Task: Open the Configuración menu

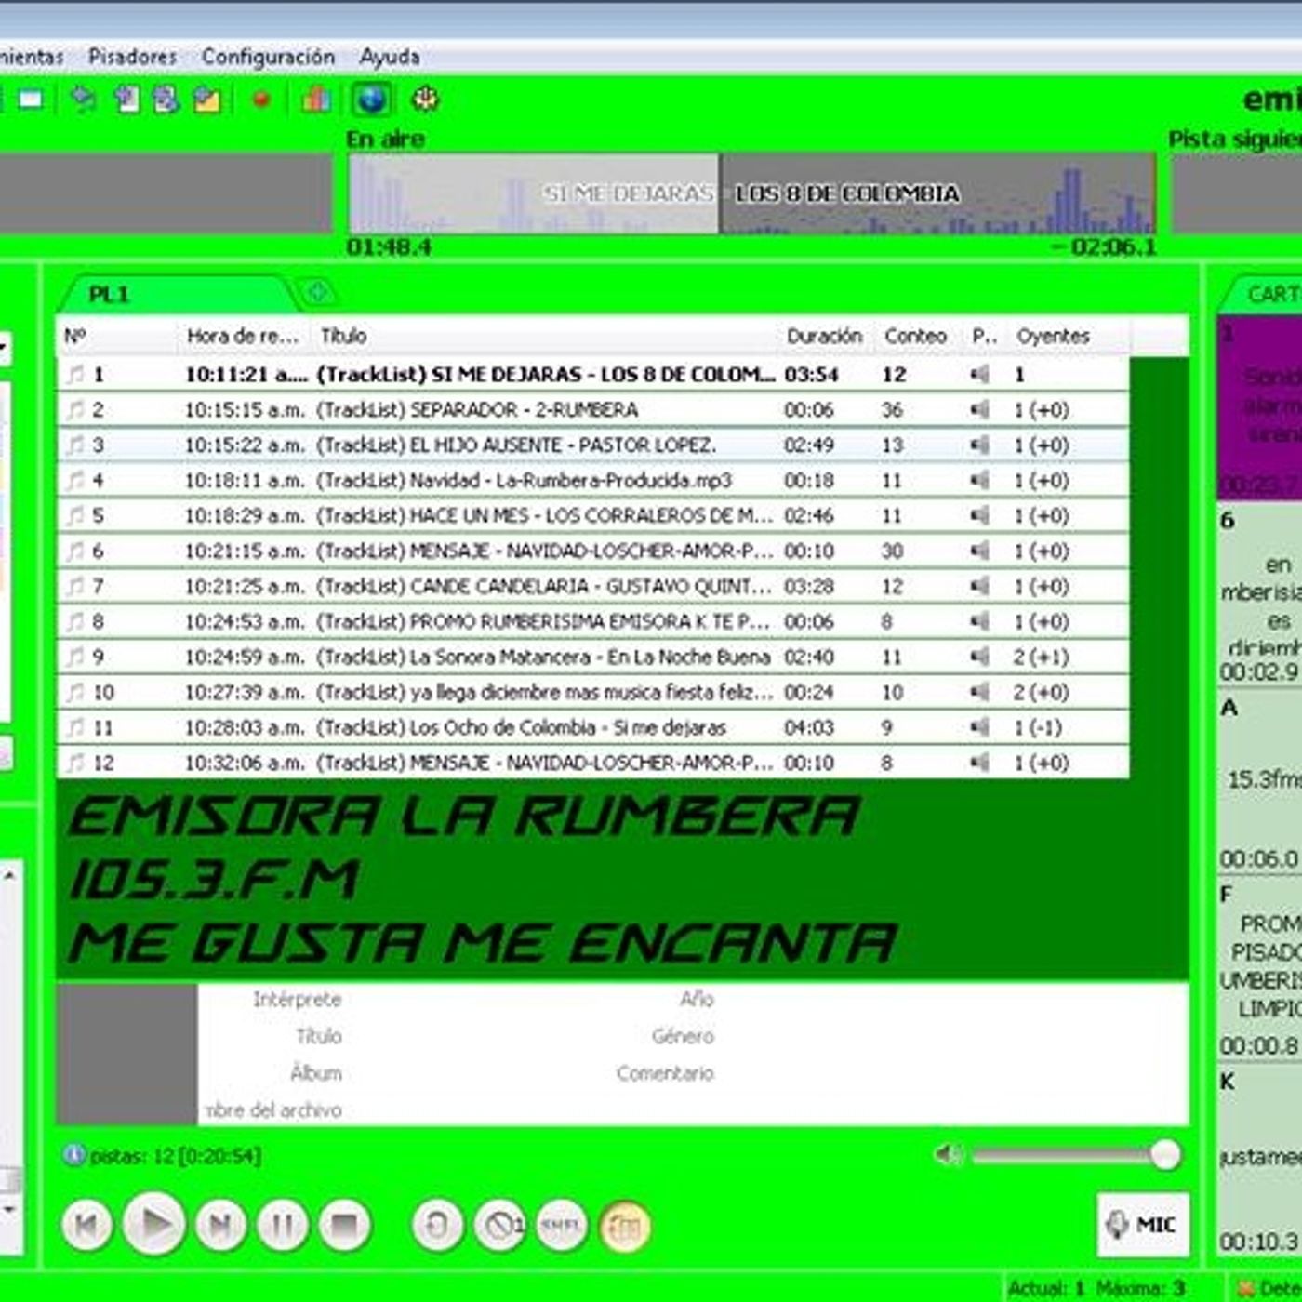Action: click(x=268, y=57)
